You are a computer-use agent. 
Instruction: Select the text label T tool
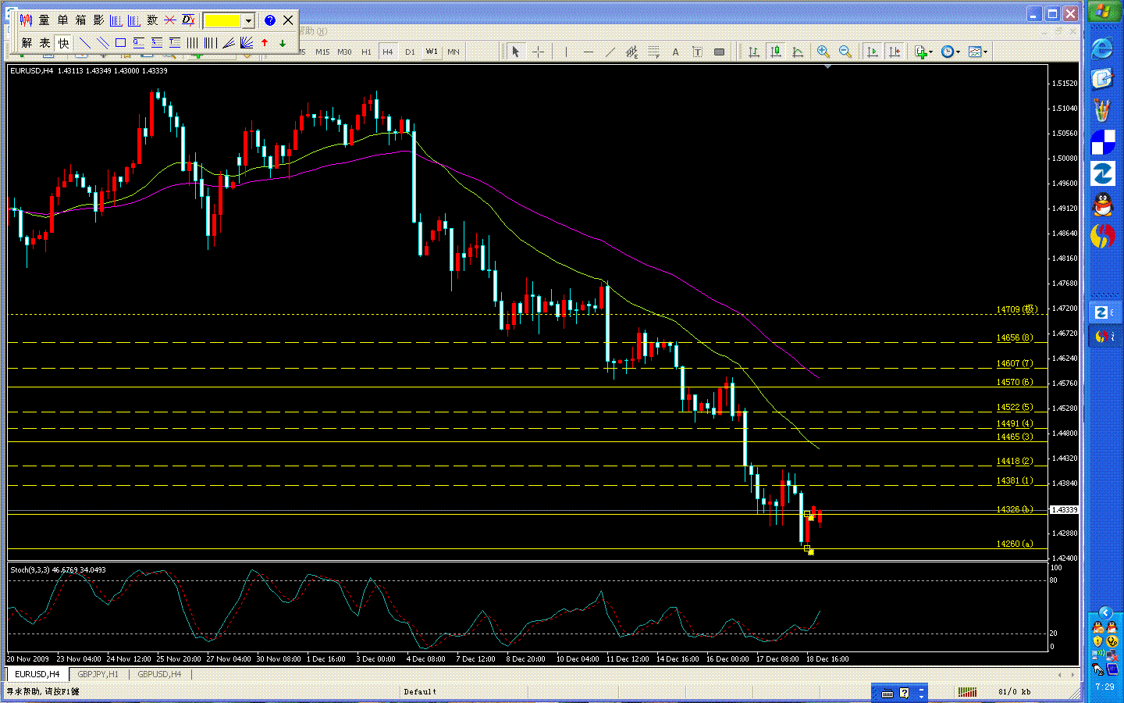pyautogui.click(x=697, y=52)
